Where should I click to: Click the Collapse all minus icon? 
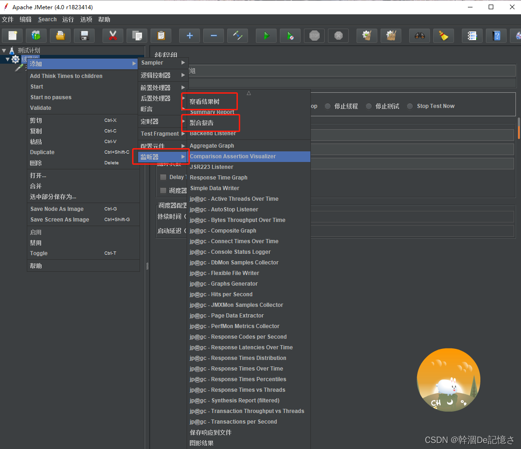click(214, 36)
